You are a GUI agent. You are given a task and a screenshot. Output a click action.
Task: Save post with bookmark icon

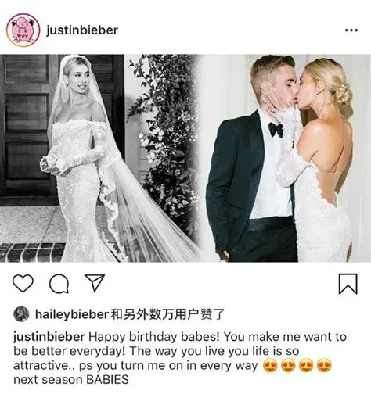pyautogui.click(x=348, y=284)
